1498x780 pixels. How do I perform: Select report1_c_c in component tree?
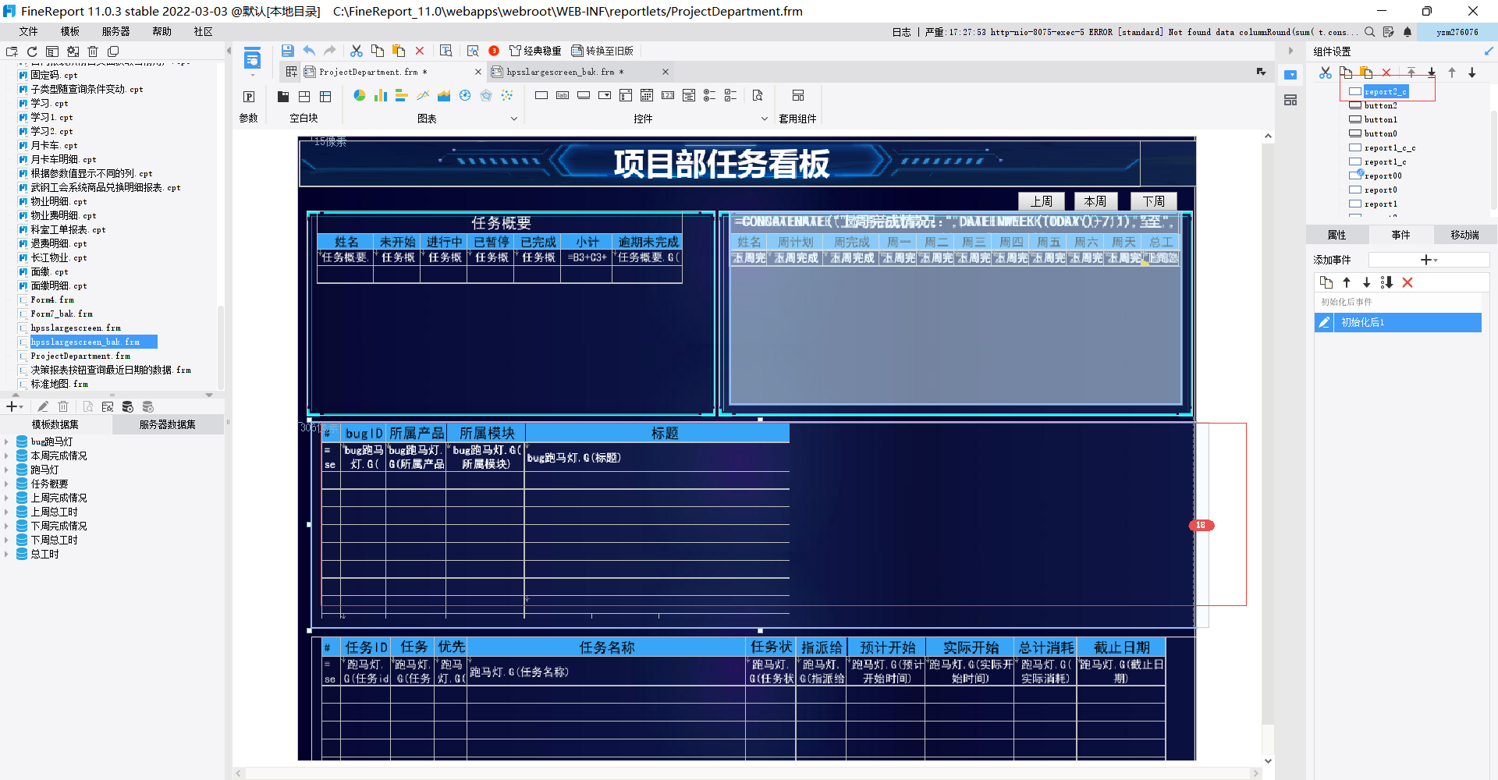(x=1390, y=147)
